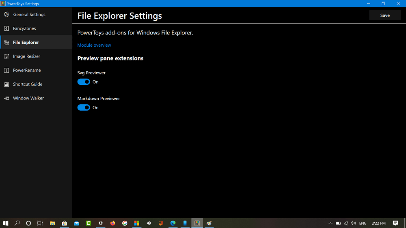The height and width of the screenshot is (228, 406).
Task: Open the Module overview link
Action: click(94, 45)
